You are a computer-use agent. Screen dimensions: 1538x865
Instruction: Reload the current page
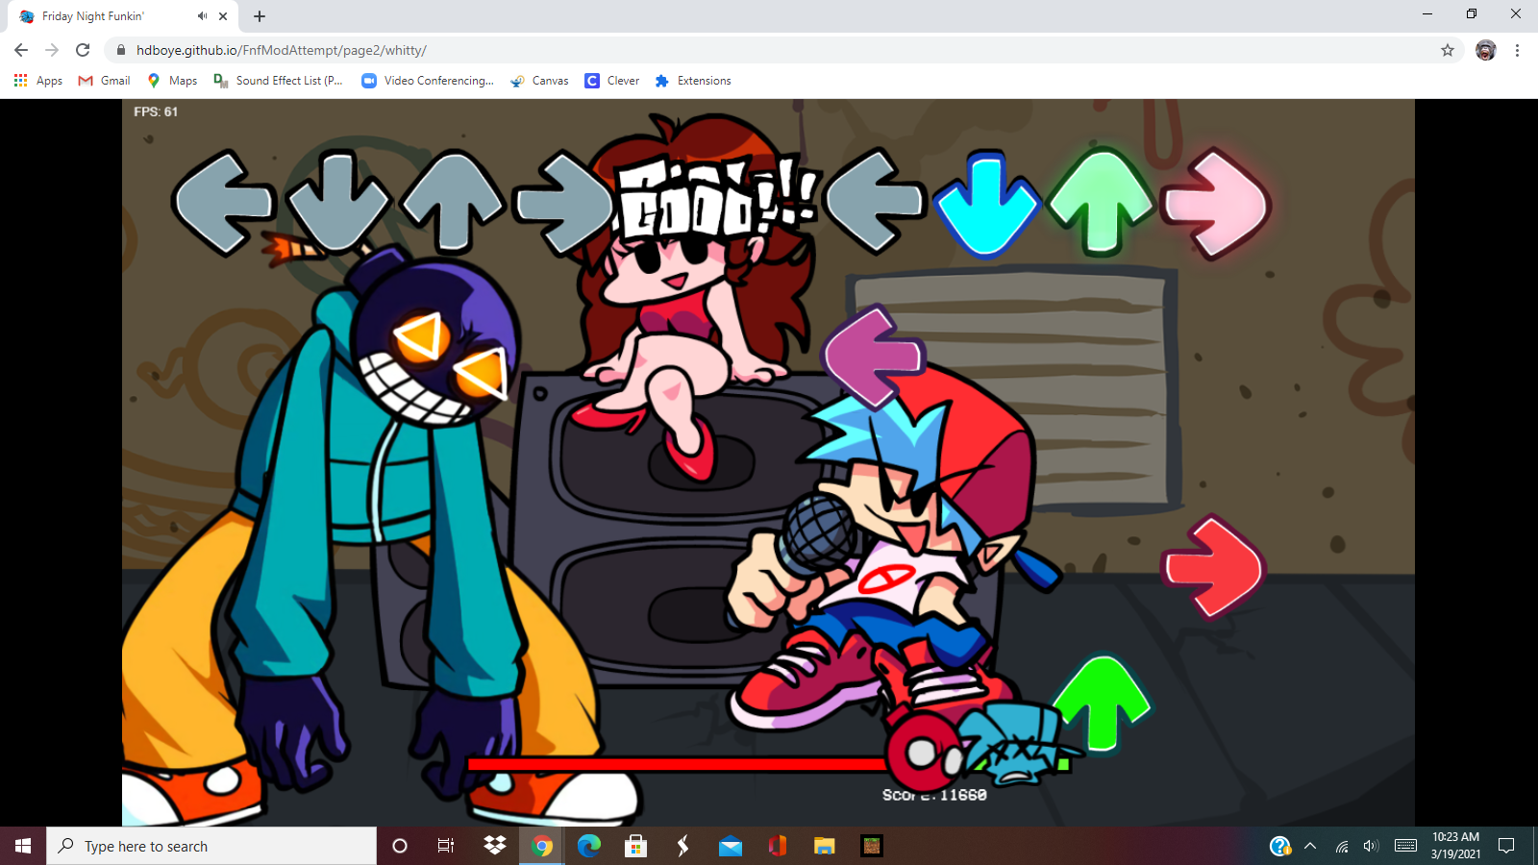[x=83, y=50]
